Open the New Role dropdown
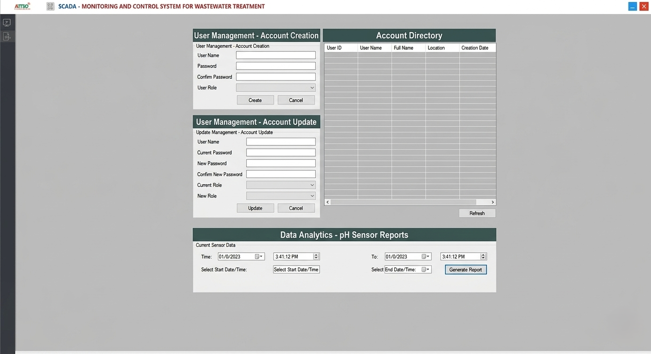The width and height of the screenshot is (651, 354). [281, 196]
